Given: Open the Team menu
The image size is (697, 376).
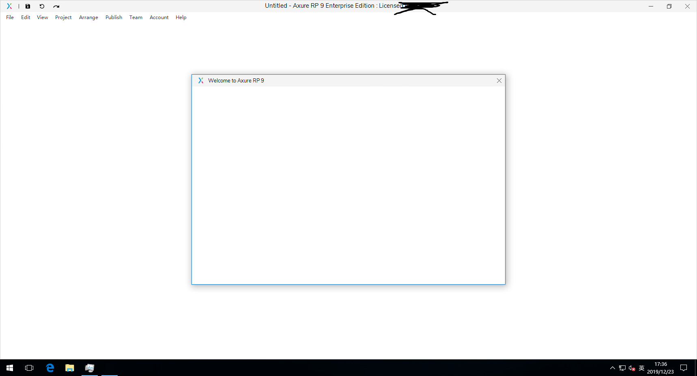Looking at the screenshot, I should (136, 17).
